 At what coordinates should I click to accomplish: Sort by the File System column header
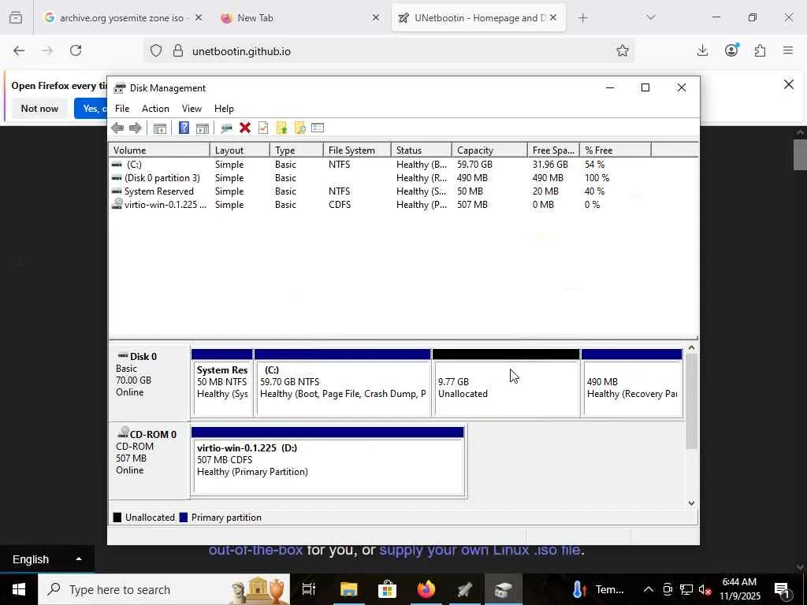[357, 150]
